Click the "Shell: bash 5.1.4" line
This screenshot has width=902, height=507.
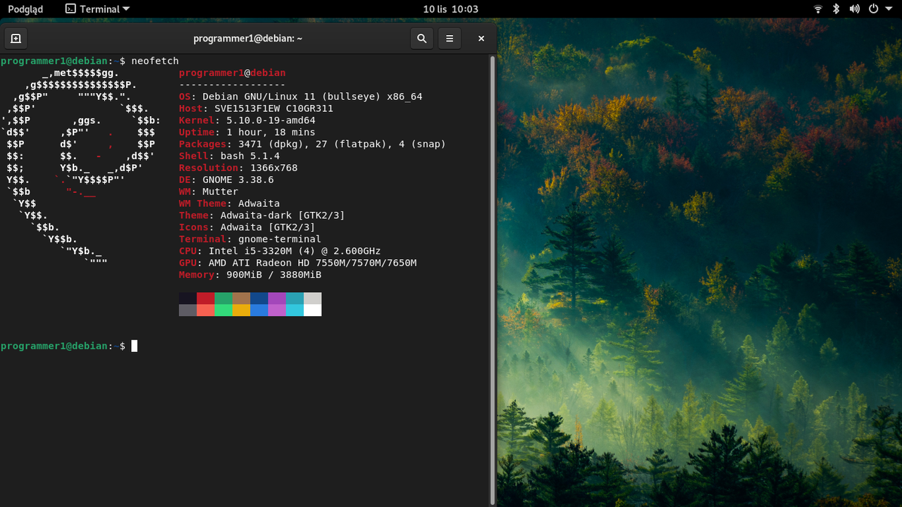coord(230,156)
